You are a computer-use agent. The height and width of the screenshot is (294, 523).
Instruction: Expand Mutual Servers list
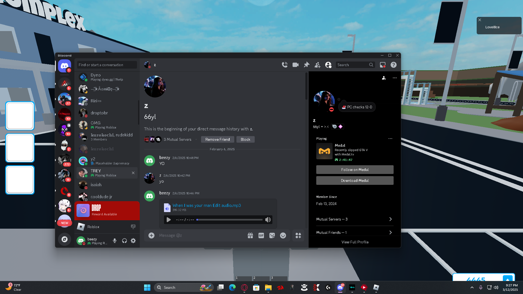355,219
